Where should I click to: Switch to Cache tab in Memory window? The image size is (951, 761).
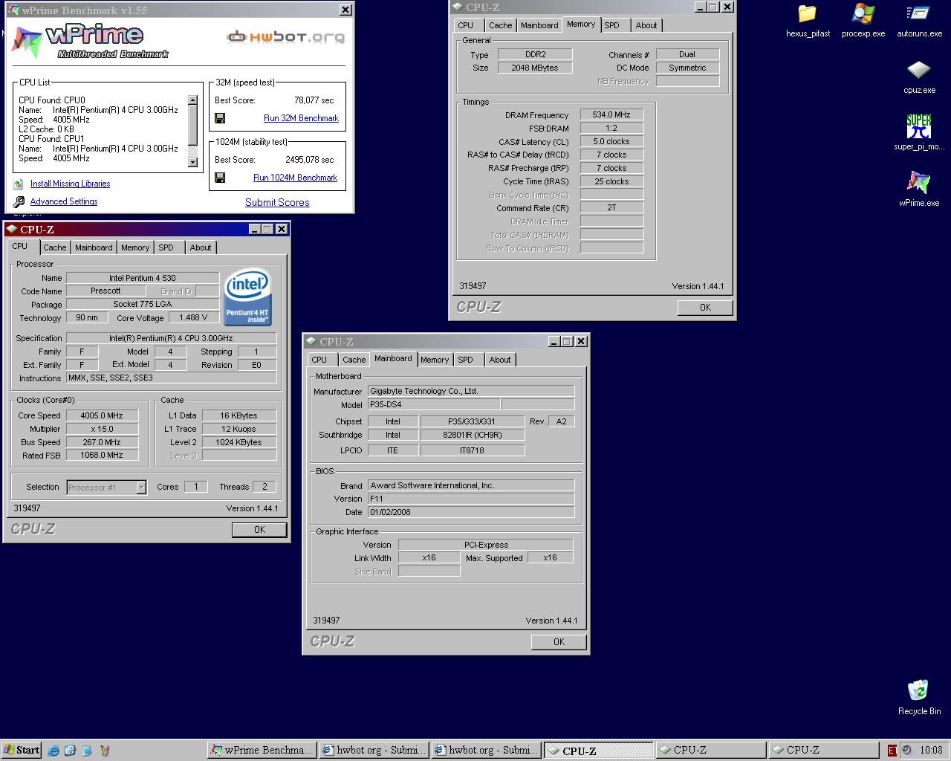pyautogui.click(x=500, y=25)
